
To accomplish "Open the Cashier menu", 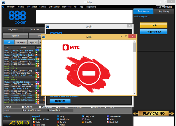I will pos(21,7).
